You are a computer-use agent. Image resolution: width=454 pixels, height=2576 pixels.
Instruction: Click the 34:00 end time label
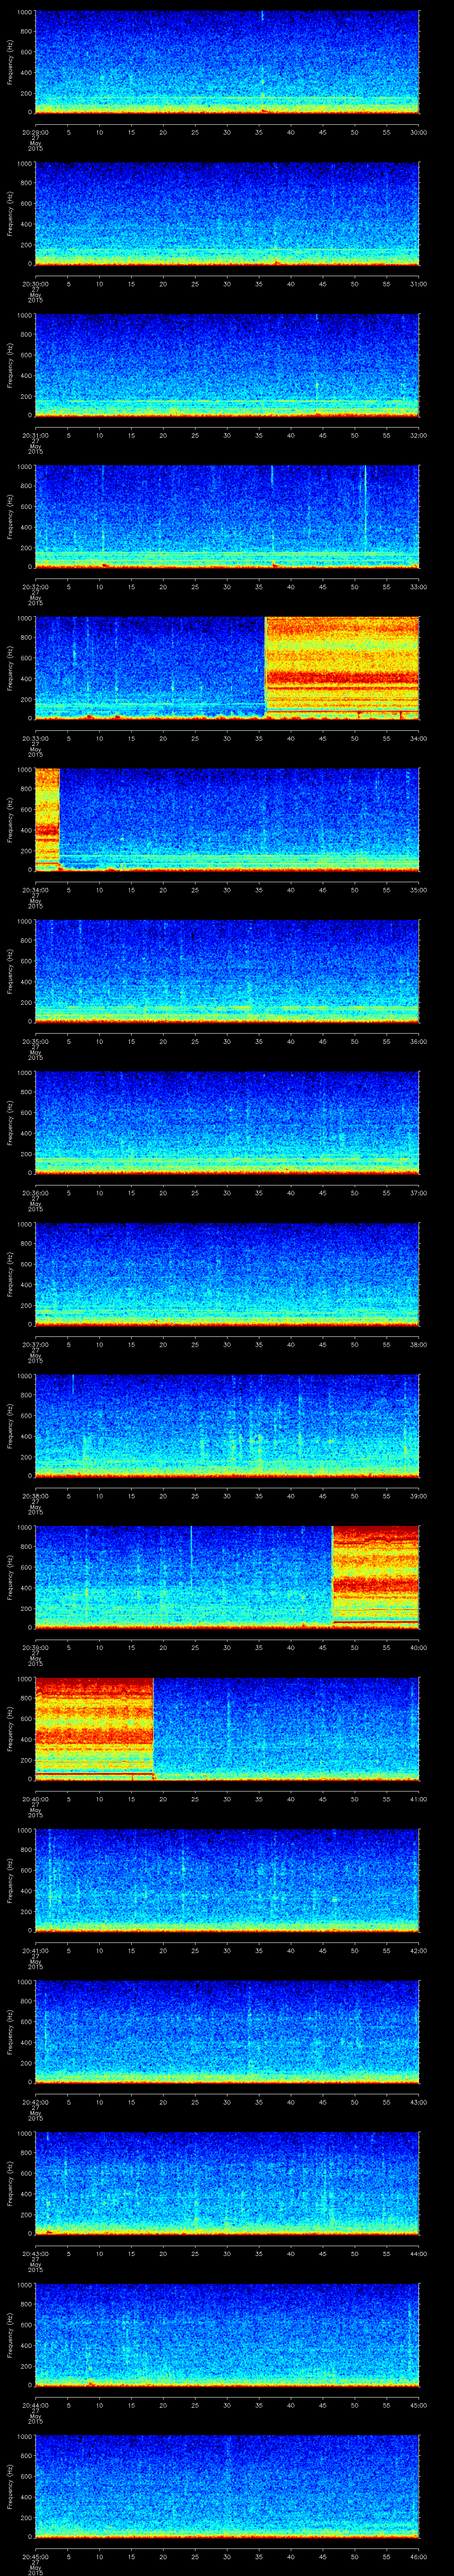(x=419, y=738)
